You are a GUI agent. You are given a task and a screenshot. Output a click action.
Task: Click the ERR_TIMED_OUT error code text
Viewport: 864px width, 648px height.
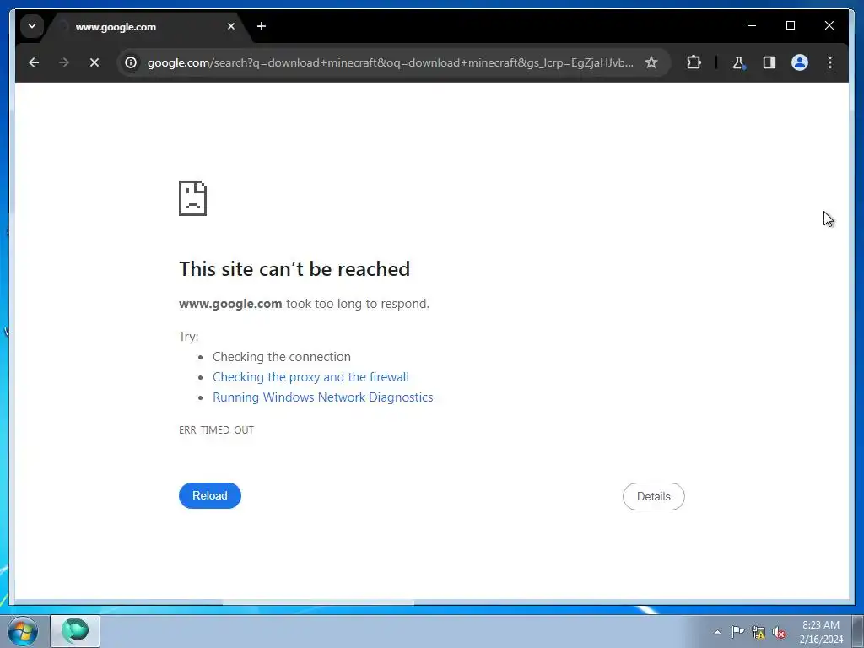[216, 430]
